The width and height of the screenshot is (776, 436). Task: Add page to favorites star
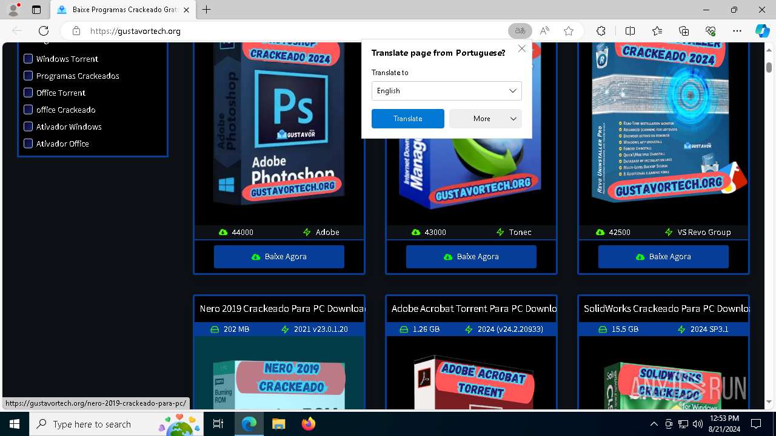click(568, 31)
